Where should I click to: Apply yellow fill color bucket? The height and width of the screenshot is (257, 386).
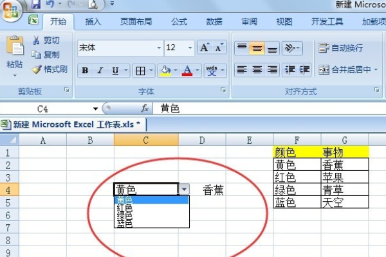coord(166,71)
